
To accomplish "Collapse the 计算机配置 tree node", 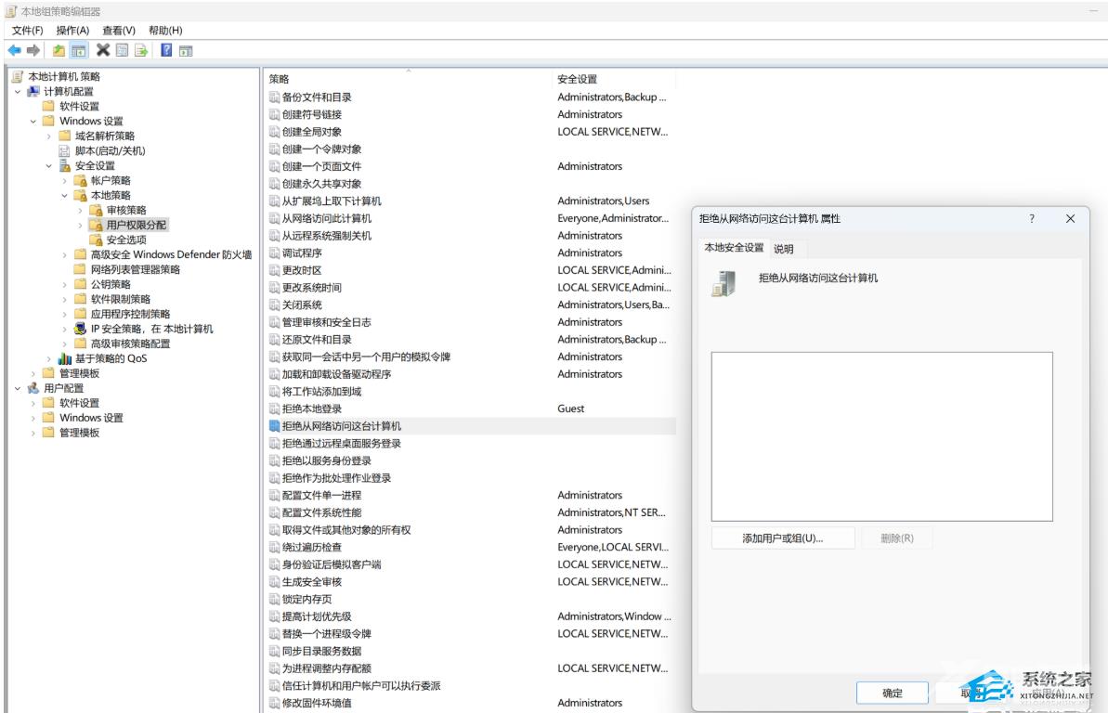I will (x=18, y=92).
